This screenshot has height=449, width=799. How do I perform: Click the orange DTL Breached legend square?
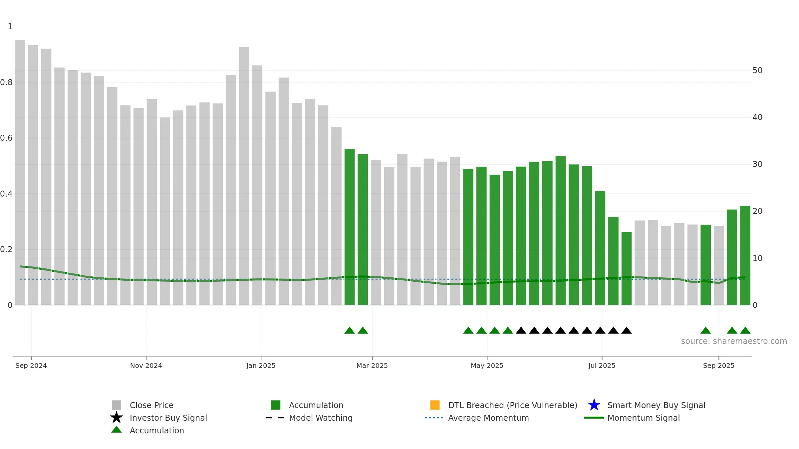coord(435,405)
